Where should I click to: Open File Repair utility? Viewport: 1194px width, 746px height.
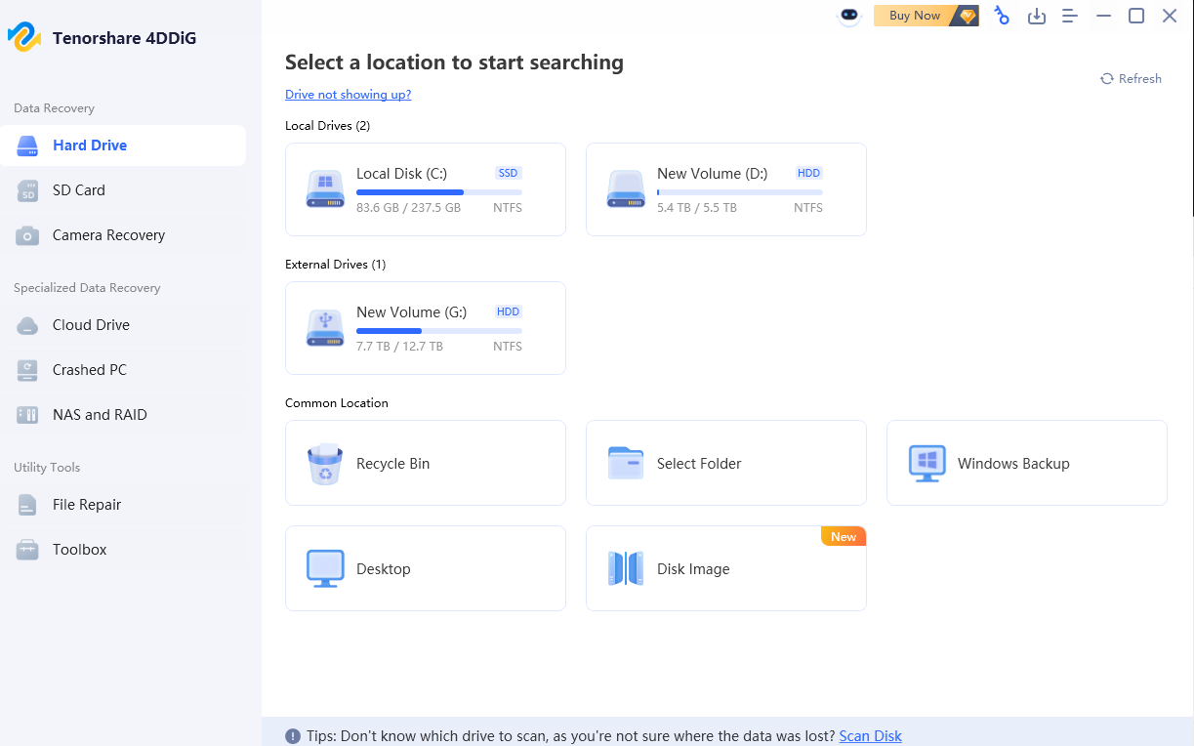123,505
